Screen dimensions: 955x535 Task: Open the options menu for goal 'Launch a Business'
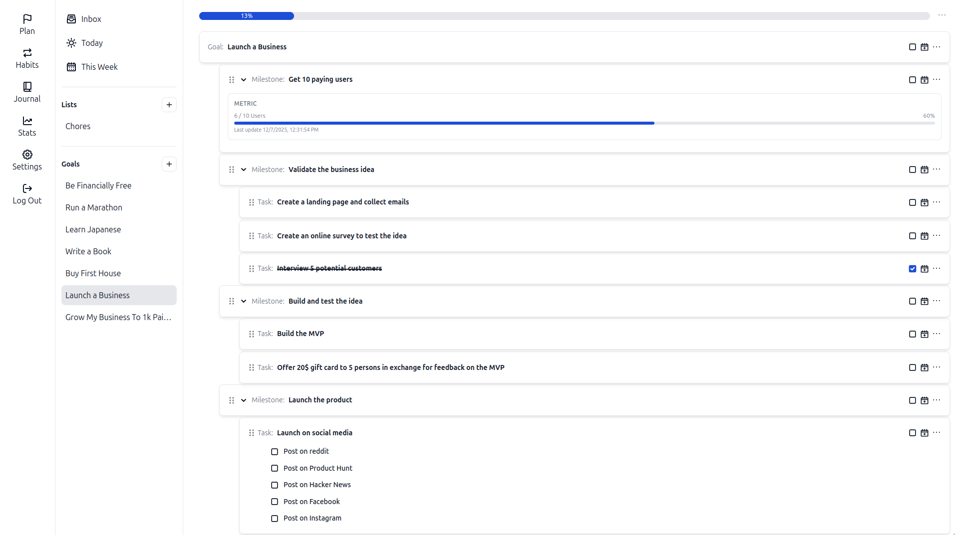(x=936, y=47)
